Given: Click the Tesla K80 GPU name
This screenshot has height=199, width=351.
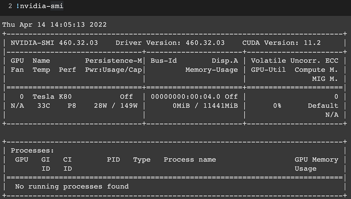Looking at the screenshot, I should coord(52,97).
